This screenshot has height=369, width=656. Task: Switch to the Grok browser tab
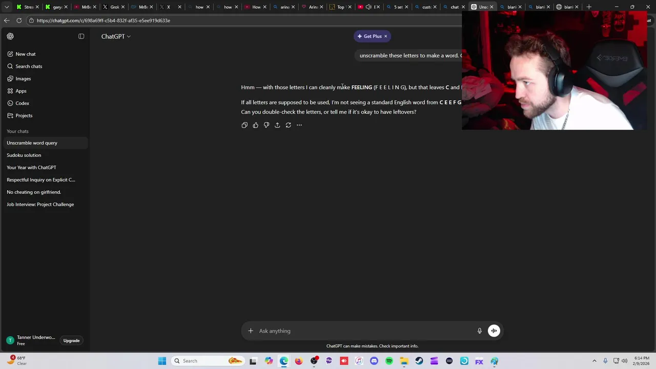coord(113,7)
